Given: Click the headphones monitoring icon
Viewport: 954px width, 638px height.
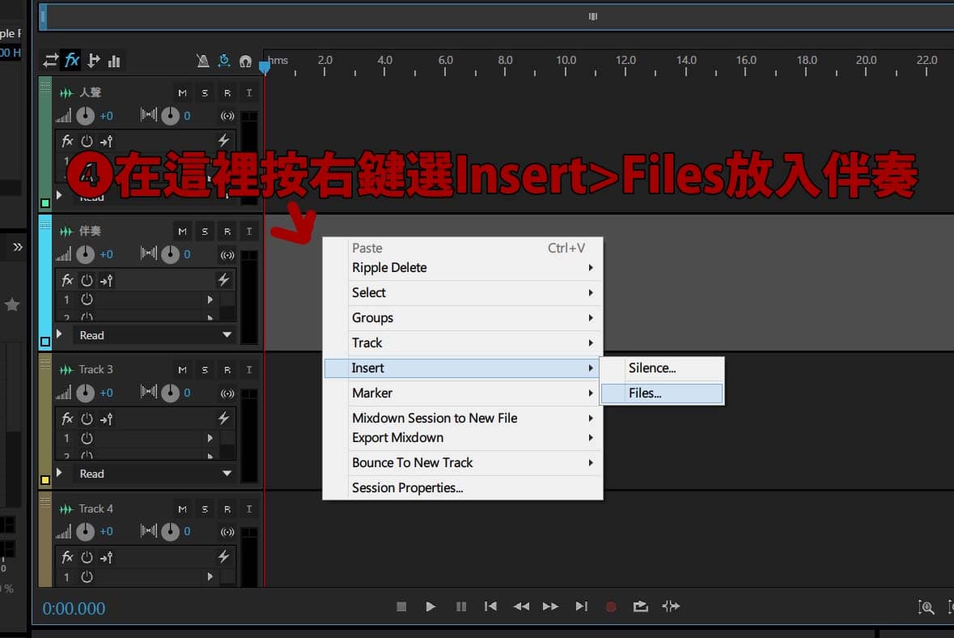Looking at the screenshot, I should (x=245, y=61).
